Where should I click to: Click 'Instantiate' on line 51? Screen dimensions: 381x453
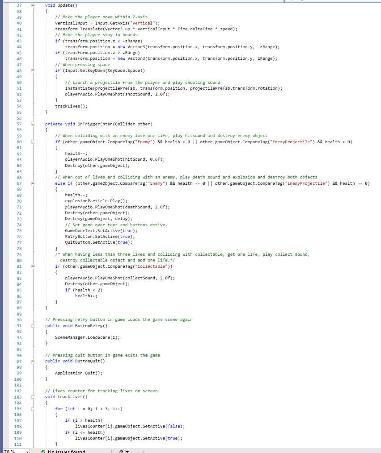click(79, 88)
